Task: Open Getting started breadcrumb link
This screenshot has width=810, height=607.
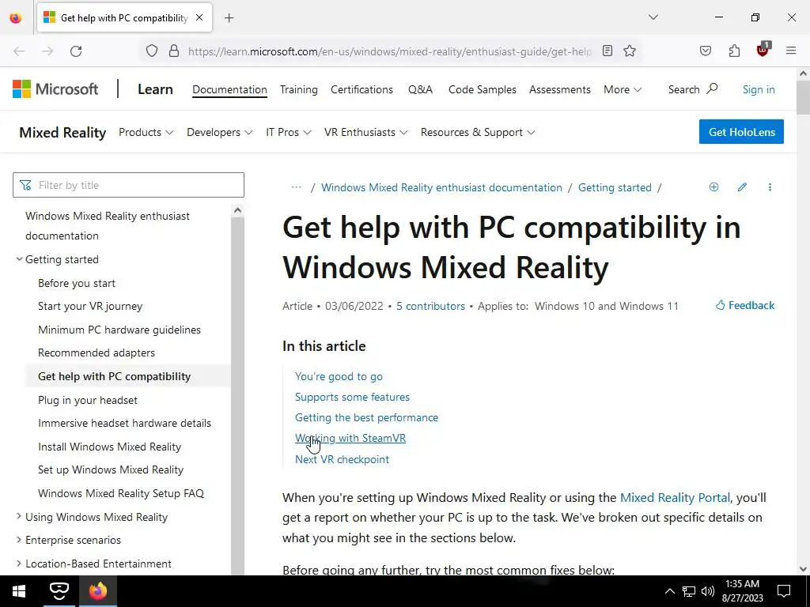Action: pos(615,187)
